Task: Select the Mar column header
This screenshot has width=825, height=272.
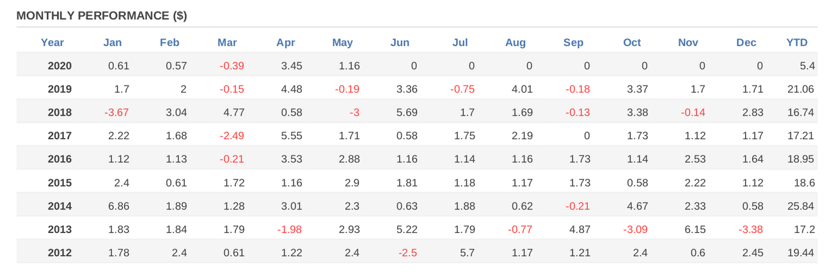Action: tap(227, 43)
